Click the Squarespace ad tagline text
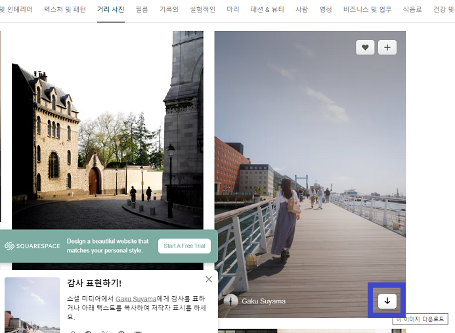Viewport: 455px width, 333px height. click(x=108, y=246)
